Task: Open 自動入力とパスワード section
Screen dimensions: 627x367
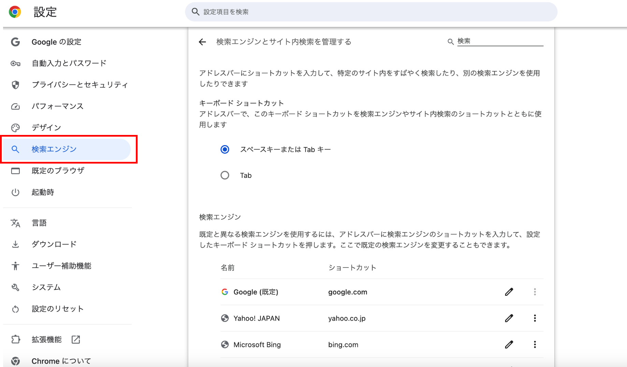Action: (x=69, y=63)
